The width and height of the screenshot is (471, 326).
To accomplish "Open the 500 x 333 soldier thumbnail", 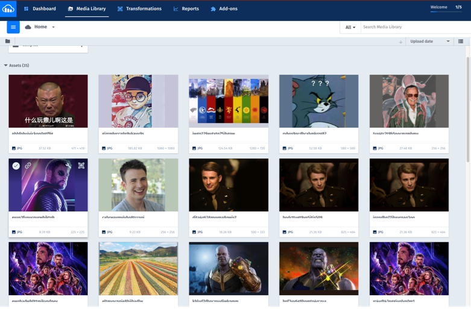I will tap(229, 185).
